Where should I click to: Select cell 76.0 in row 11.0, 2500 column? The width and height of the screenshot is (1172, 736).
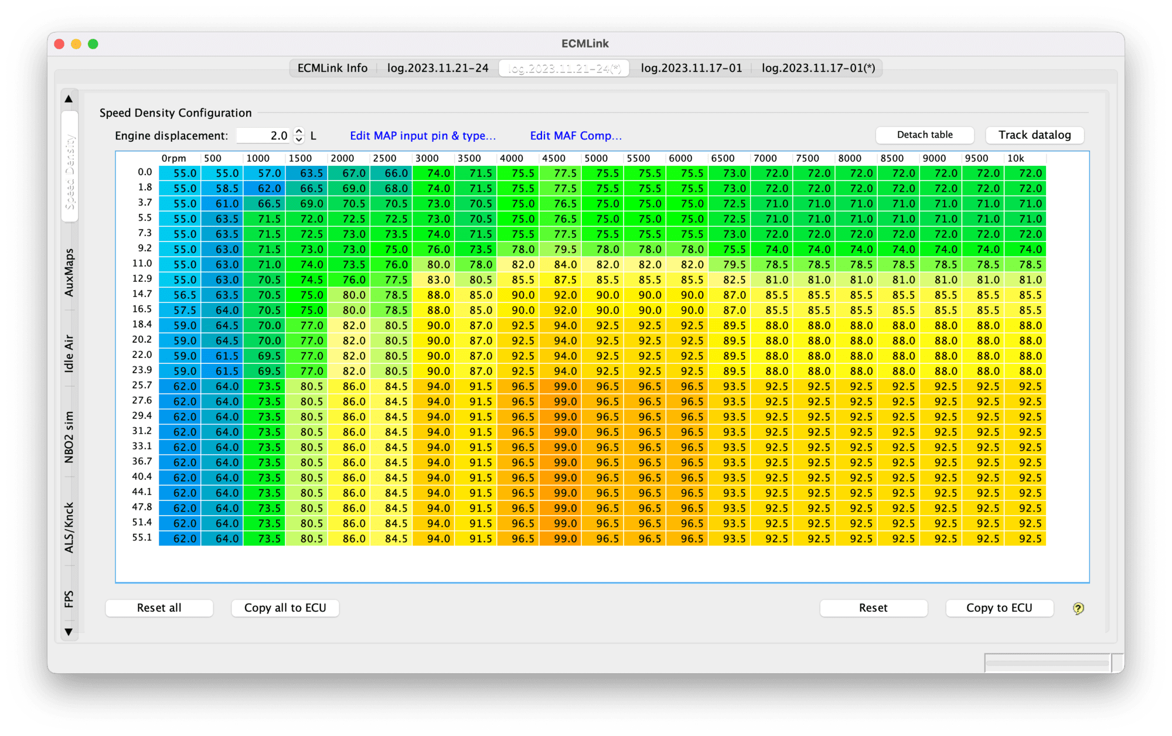click(x=391, y=264)
